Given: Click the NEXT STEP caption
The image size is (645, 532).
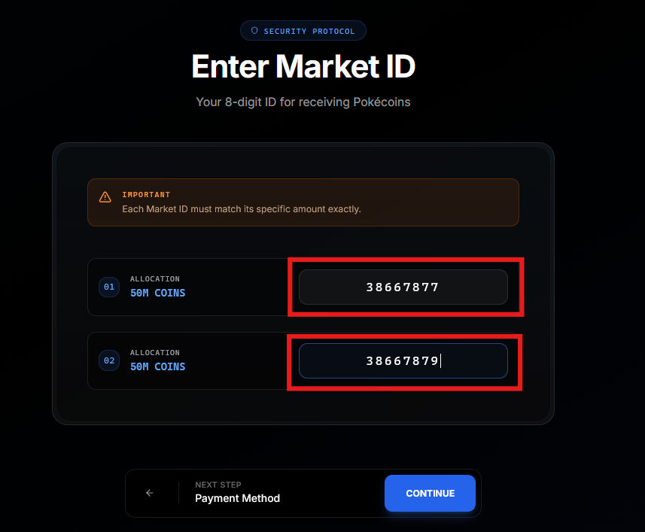Looking at the screenshot, I should [218, 485].
